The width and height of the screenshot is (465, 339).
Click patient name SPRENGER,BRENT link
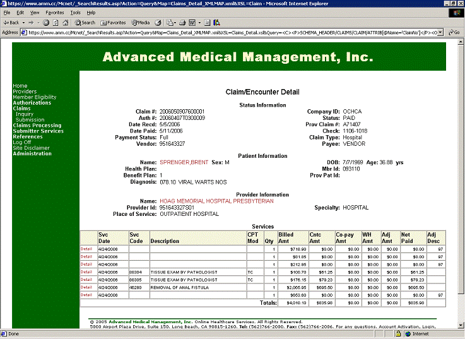(x=184, y=162)
